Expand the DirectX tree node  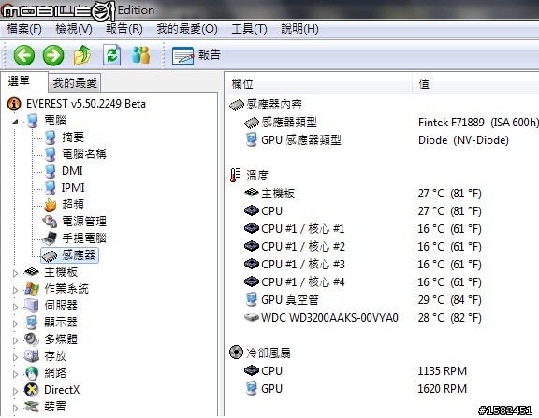[x=15, y=391]
